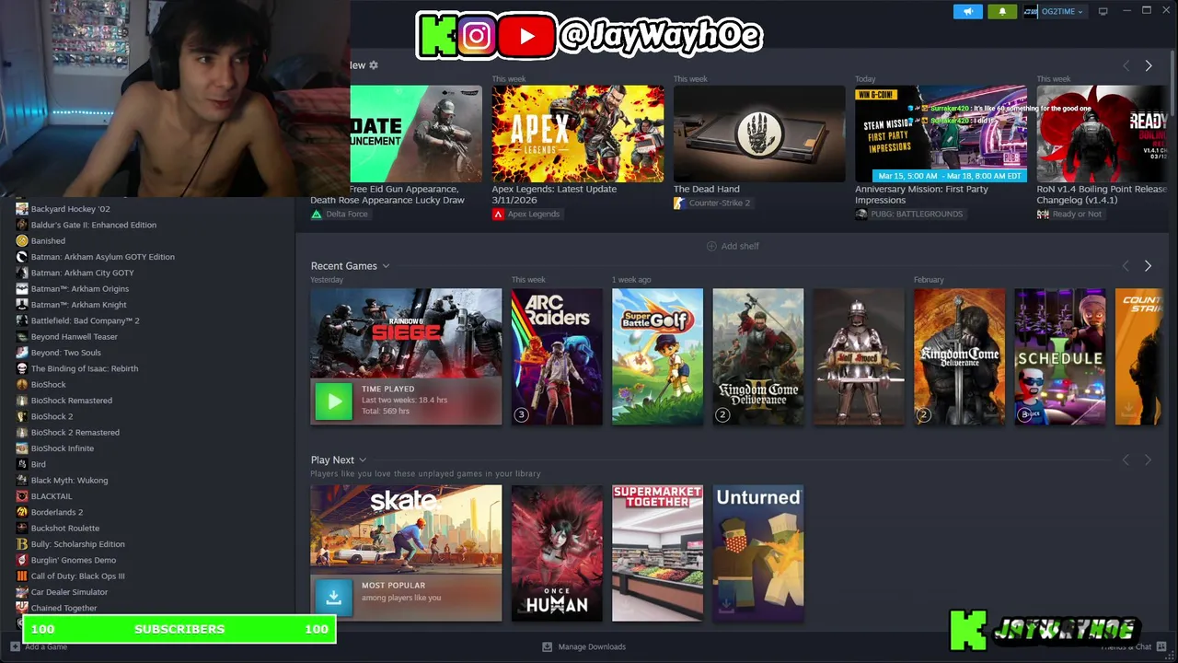
Task: Open the Schedule I game card
Action: 1059,356
